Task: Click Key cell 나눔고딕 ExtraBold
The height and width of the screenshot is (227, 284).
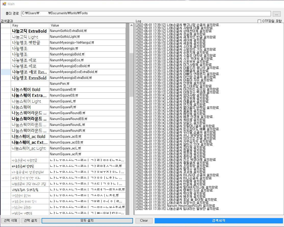Action: click(x=30, y=31)
